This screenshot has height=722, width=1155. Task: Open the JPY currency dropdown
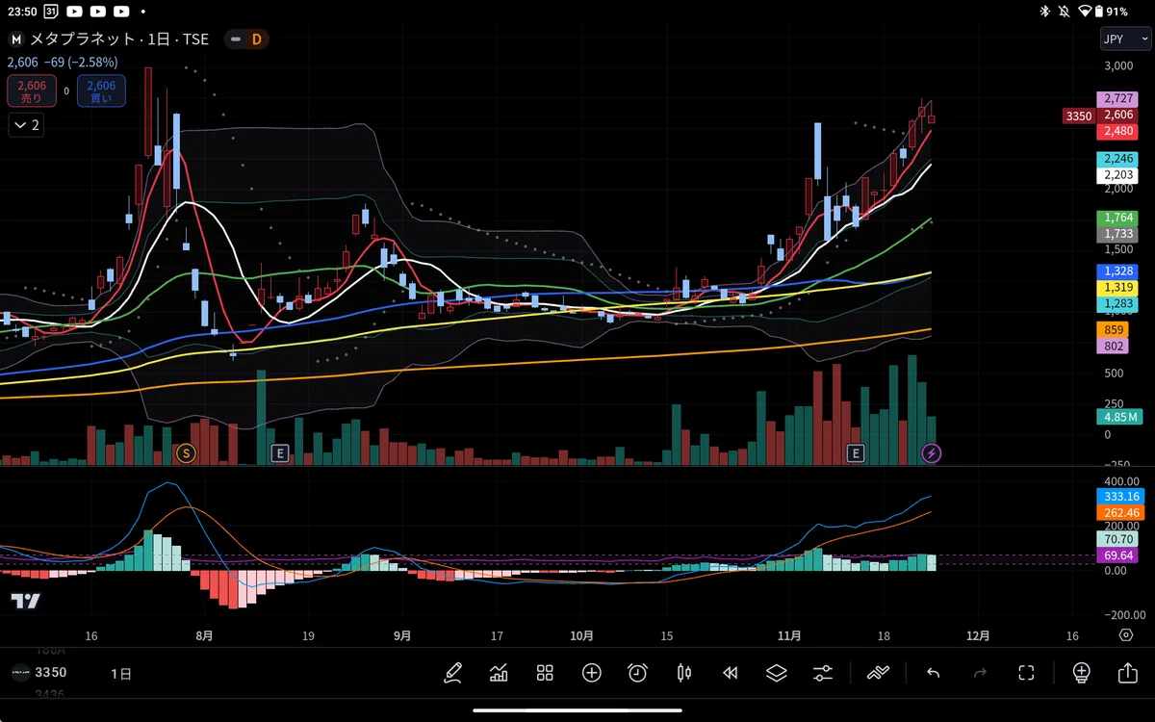click(1125, 39)
